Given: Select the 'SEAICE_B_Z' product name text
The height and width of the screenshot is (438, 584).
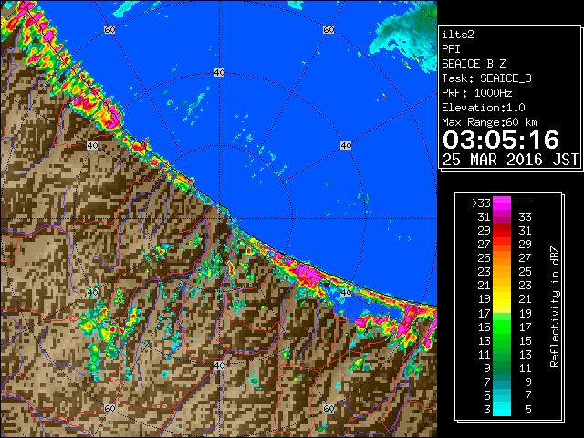Looking at the screenshot, I should [474, 64].
